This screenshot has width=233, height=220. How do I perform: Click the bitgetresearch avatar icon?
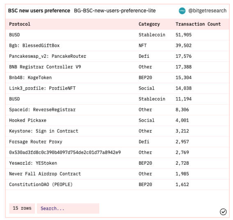[x=182, y=11]
